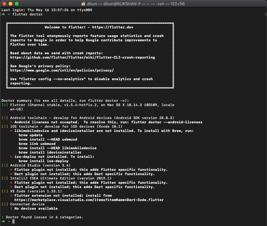Click the green prompt arrow on the last line
This screenshot has width=267, height=226.
tap(3, 221)
